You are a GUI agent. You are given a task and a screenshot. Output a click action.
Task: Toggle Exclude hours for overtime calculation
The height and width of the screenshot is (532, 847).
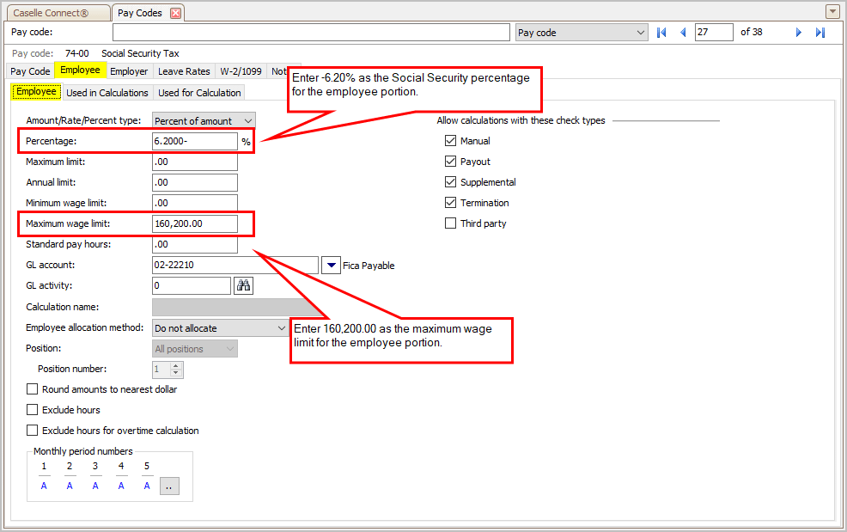[33, 431]
